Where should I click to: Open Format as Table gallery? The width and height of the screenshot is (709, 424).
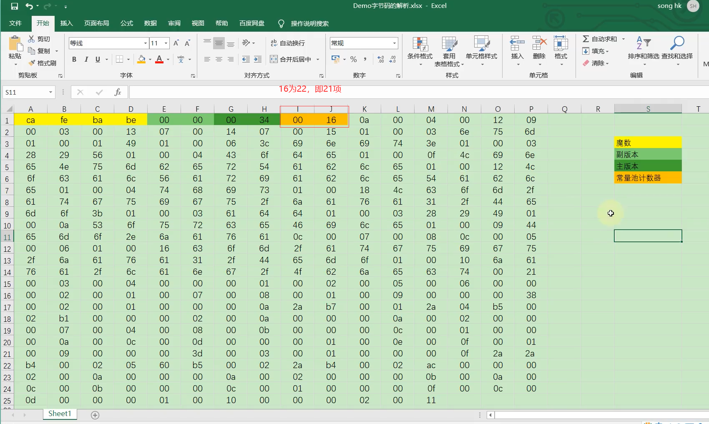coord(449,51)
